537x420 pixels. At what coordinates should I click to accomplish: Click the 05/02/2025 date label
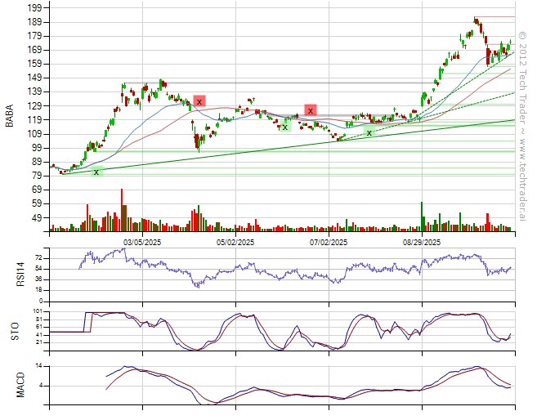pos(235,243)
